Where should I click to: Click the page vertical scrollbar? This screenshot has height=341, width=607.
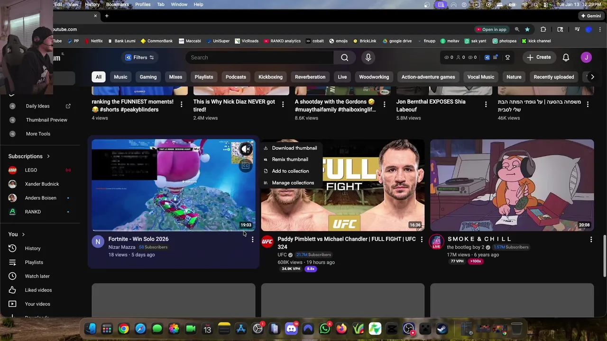click(x=604, y=256)
